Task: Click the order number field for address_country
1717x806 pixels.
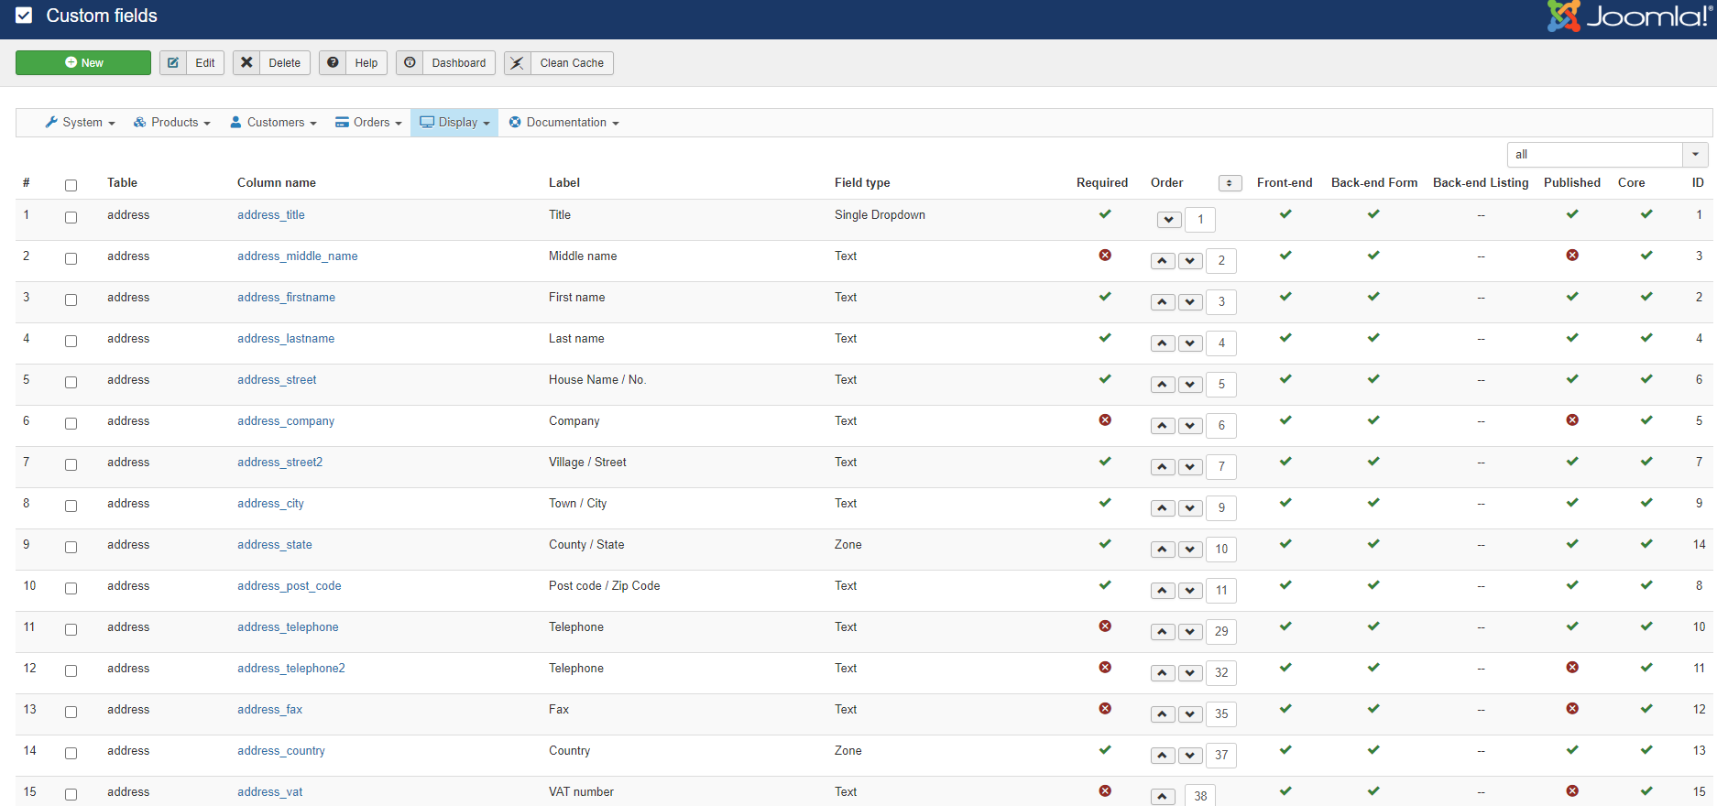Action: coord(1221,756)
